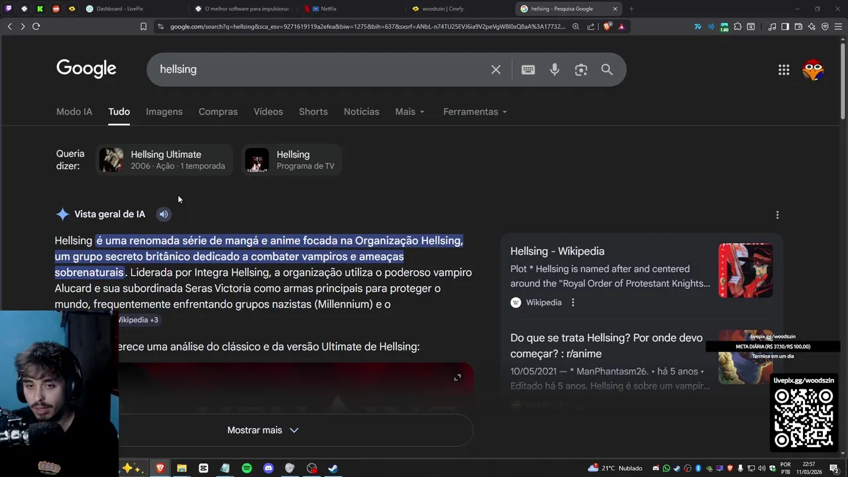848x477 pixels.
Task: Open the Google apps grid
Action: click(x=784, y=70)
